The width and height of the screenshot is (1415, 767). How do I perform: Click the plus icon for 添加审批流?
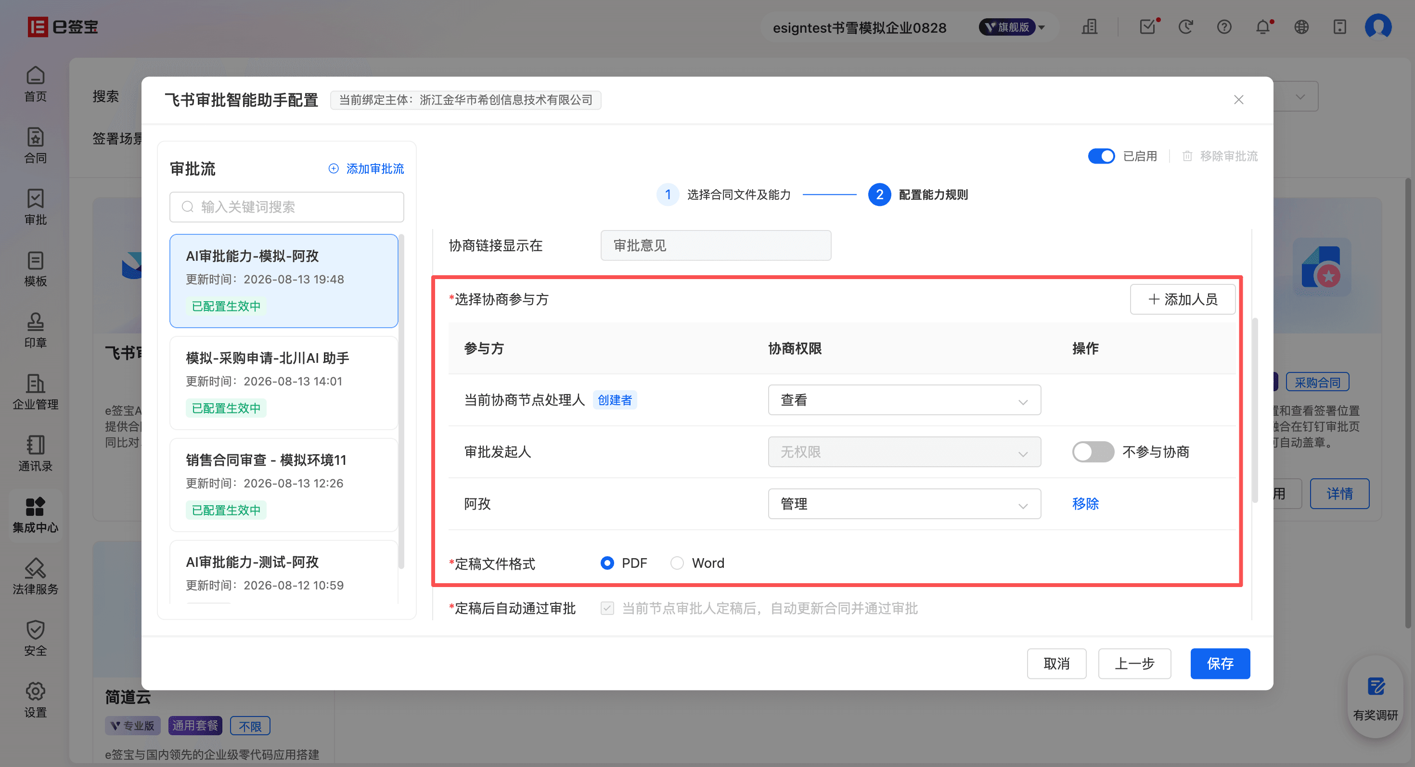[334, 168]
